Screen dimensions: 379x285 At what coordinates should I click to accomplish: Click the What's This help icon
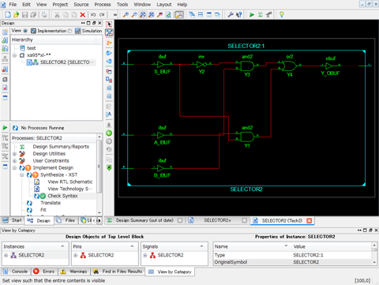tap(239, 15)
